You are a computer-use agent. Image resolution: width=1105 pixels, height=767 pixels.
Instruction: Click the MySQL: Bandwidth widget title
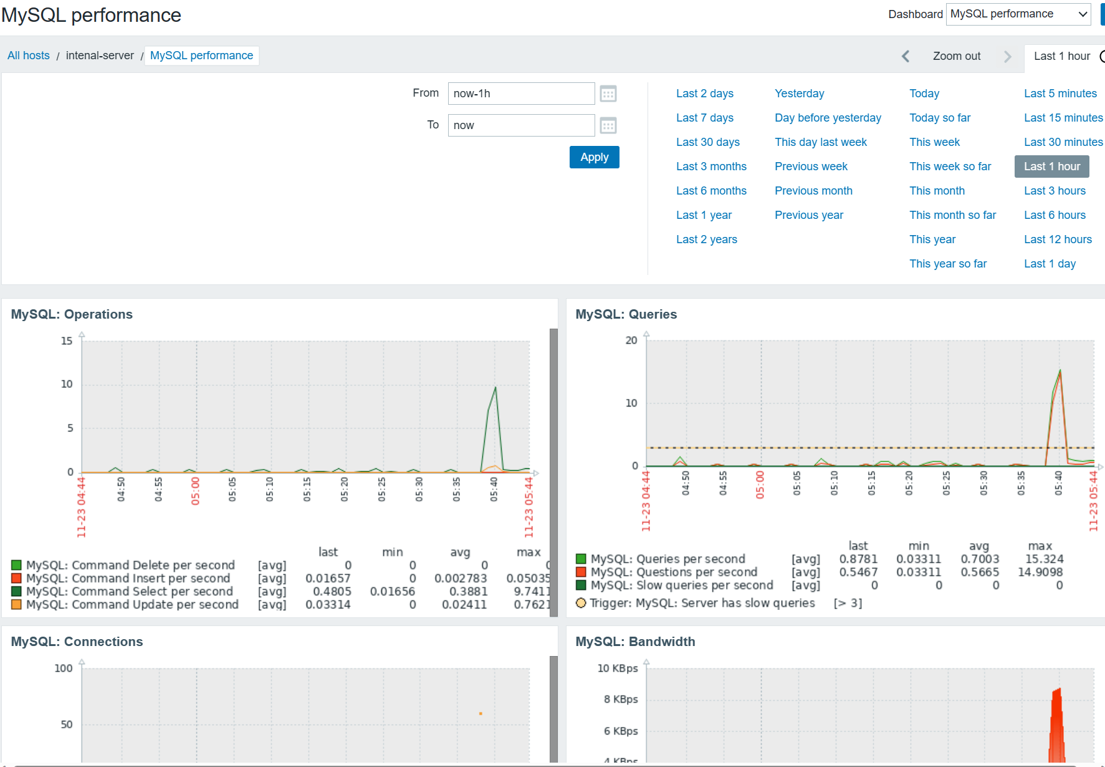tap(635, 642)
